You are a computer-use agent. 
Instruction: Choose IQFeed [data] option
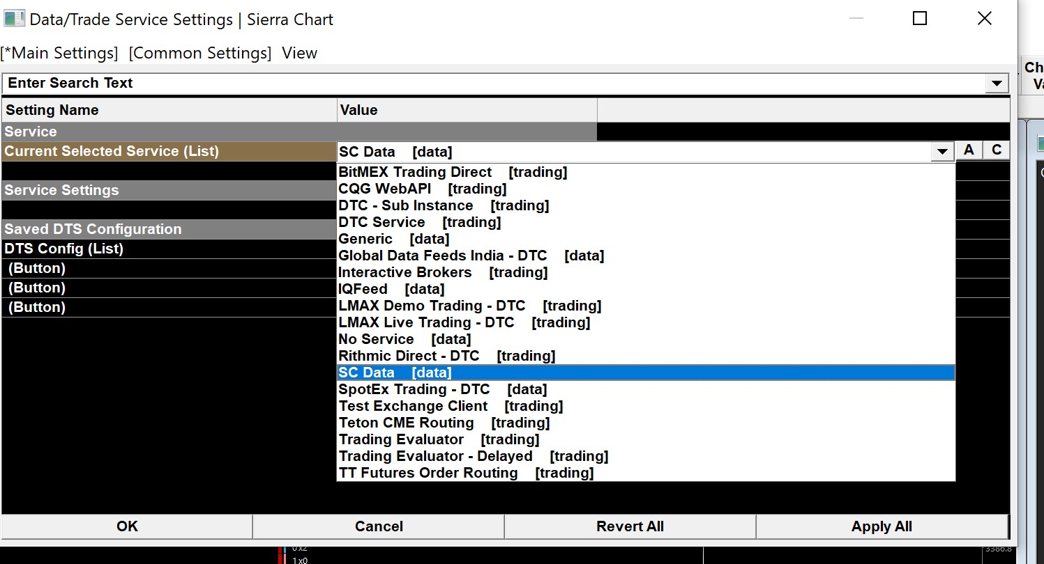646,289
